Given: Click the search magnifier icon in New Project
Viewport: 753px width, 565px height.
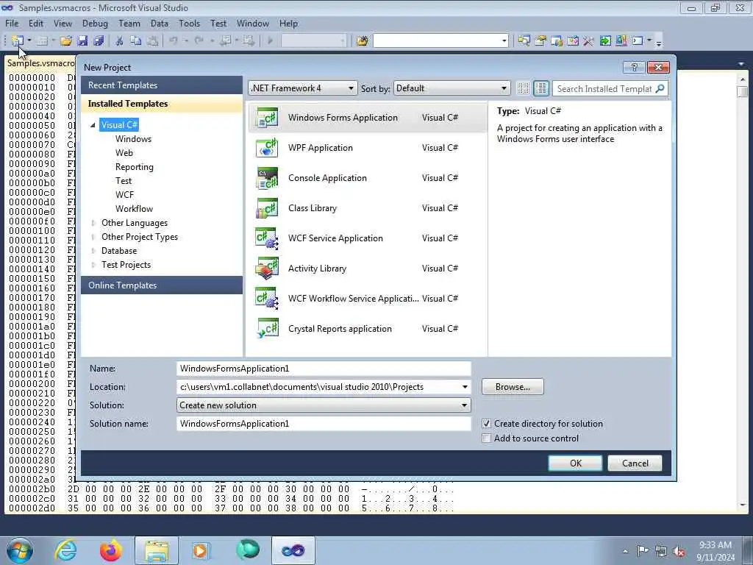Looking at the screenshot, I should [x=660, y=88].
